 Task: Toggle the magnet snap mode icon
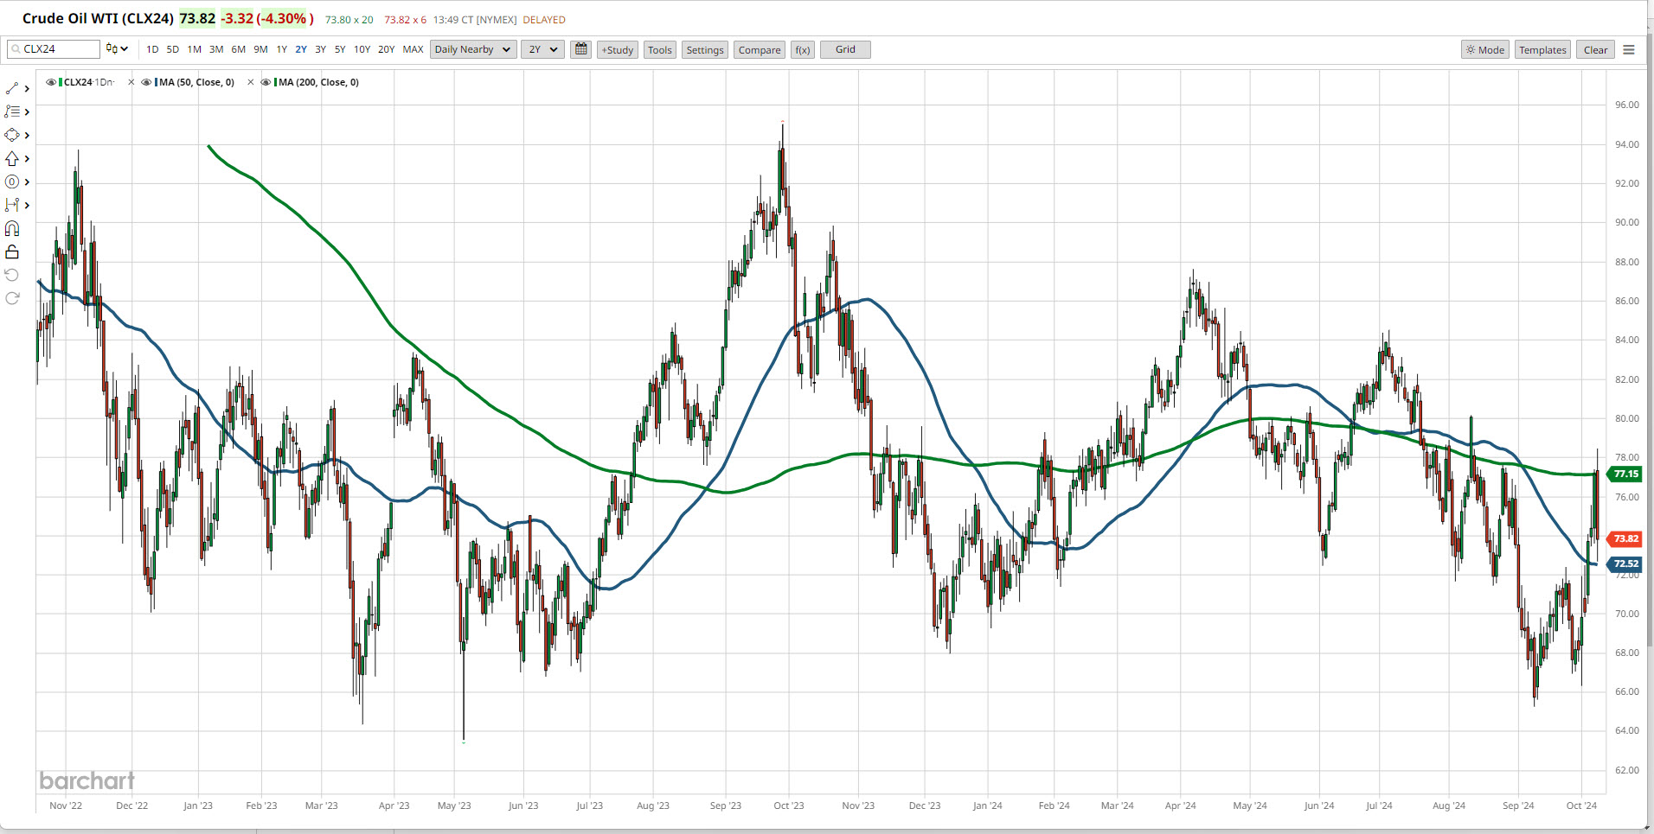[12, 228]
